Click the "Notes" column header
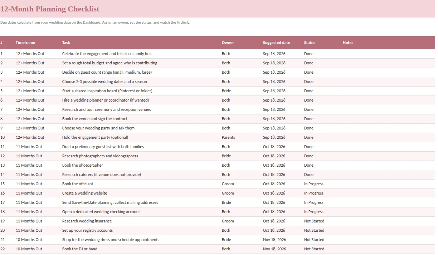Image resolution: width=438 pixels, height=255 pixels. (x=348, y=43)
